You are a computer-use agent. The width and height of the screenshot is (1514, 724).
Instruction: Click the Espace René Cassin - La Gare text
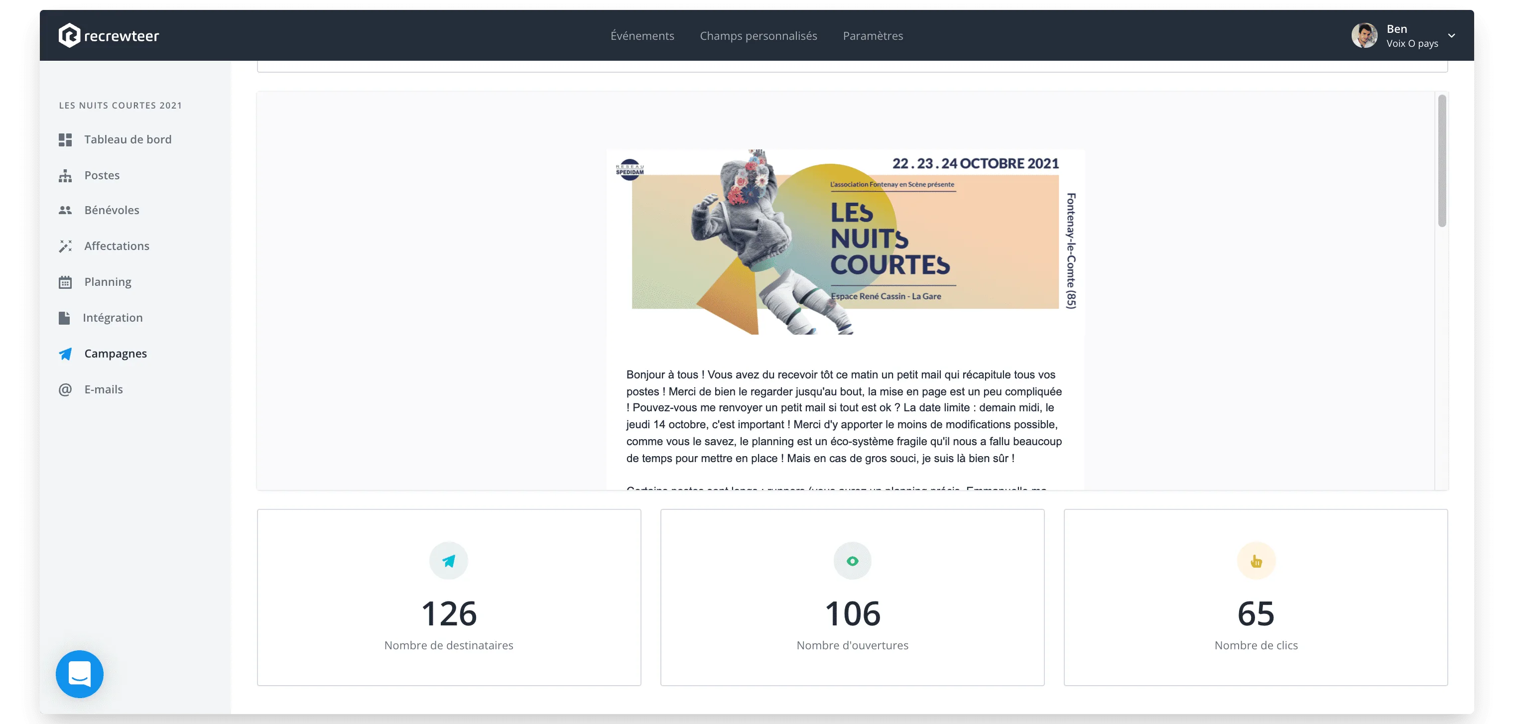(885, 296)
